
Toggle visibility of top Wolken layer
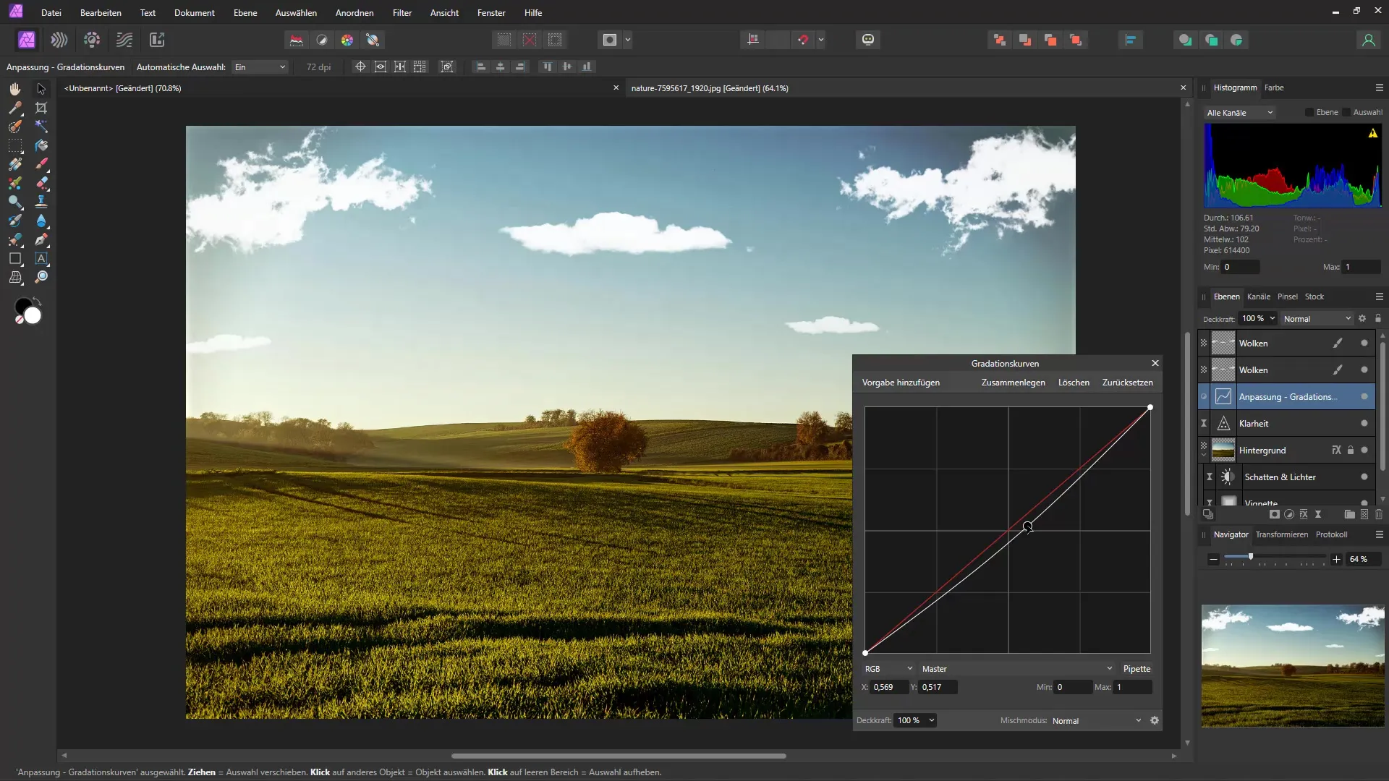coord(1364,343)
